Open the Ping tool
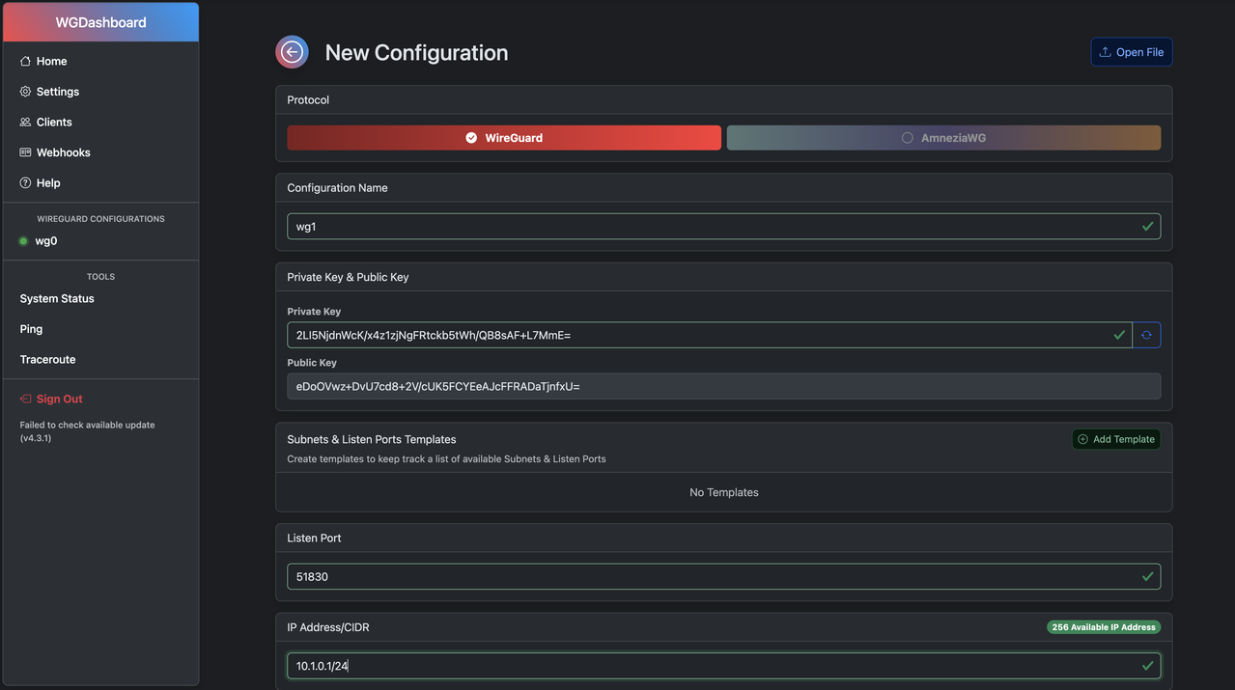The height and width of the screenshot is (690, 1235). pos(31,328)
